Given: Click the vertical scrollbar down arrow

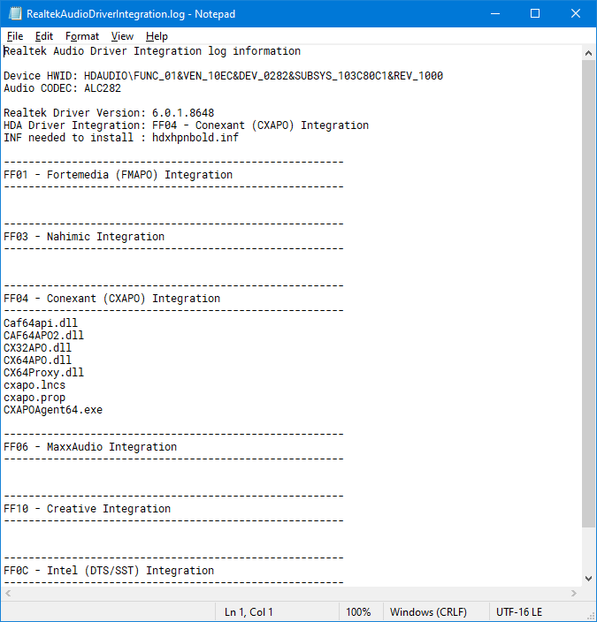Looking at the screenshot, I should 589,579.
